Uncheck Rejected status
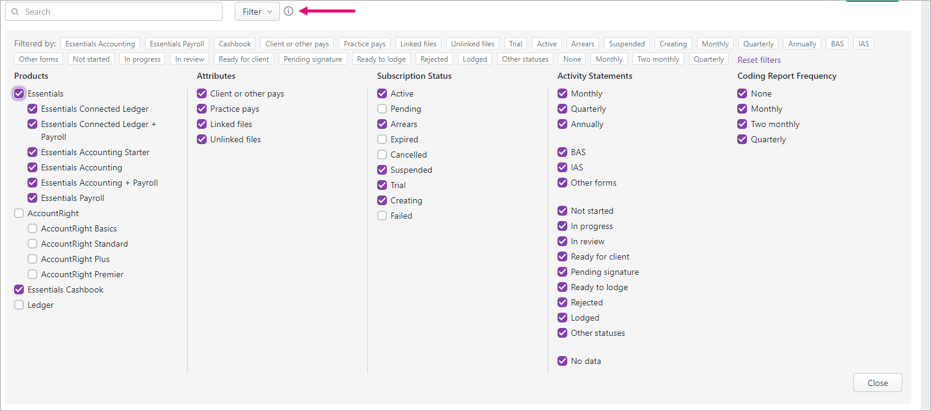The width and height of the screenshot is (931, 411). [x=562, y=302]
